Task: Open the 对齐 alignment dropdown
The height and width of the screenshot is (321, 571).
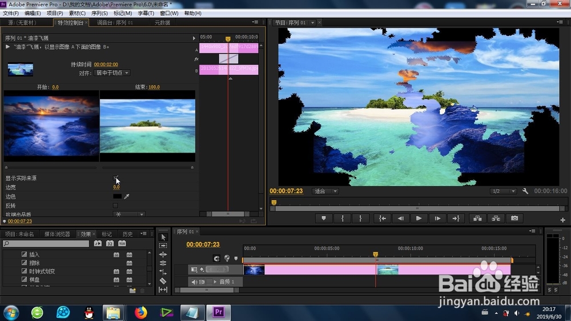Action: click(112, 73)
